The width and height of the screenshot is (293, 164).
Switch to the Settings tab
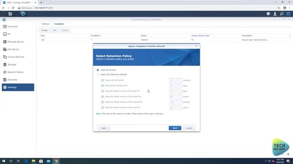click(45, 24)
